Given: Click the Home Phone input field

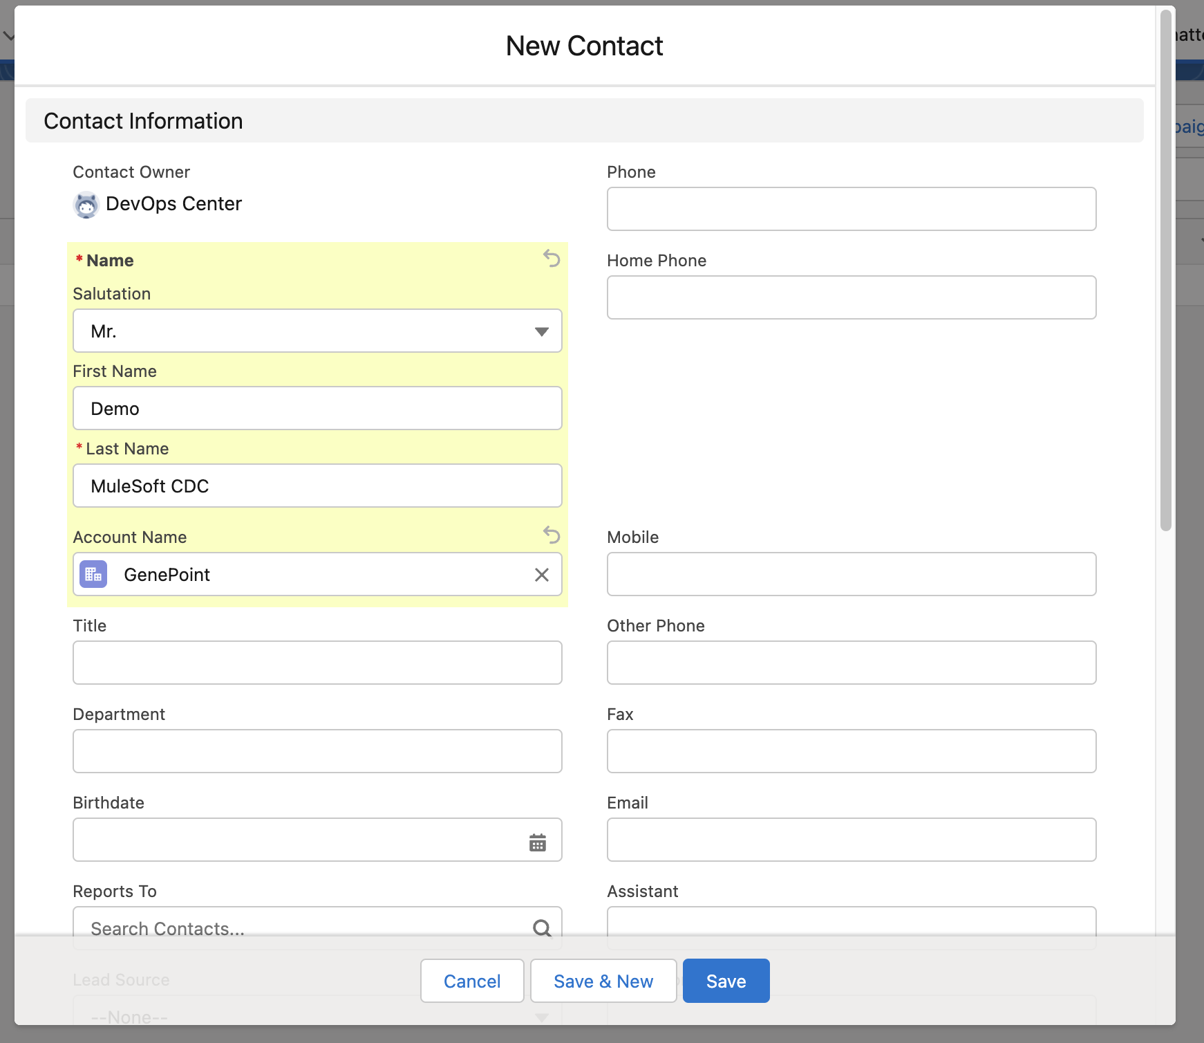Looking at the screenshot, I should tap(852, 297).
